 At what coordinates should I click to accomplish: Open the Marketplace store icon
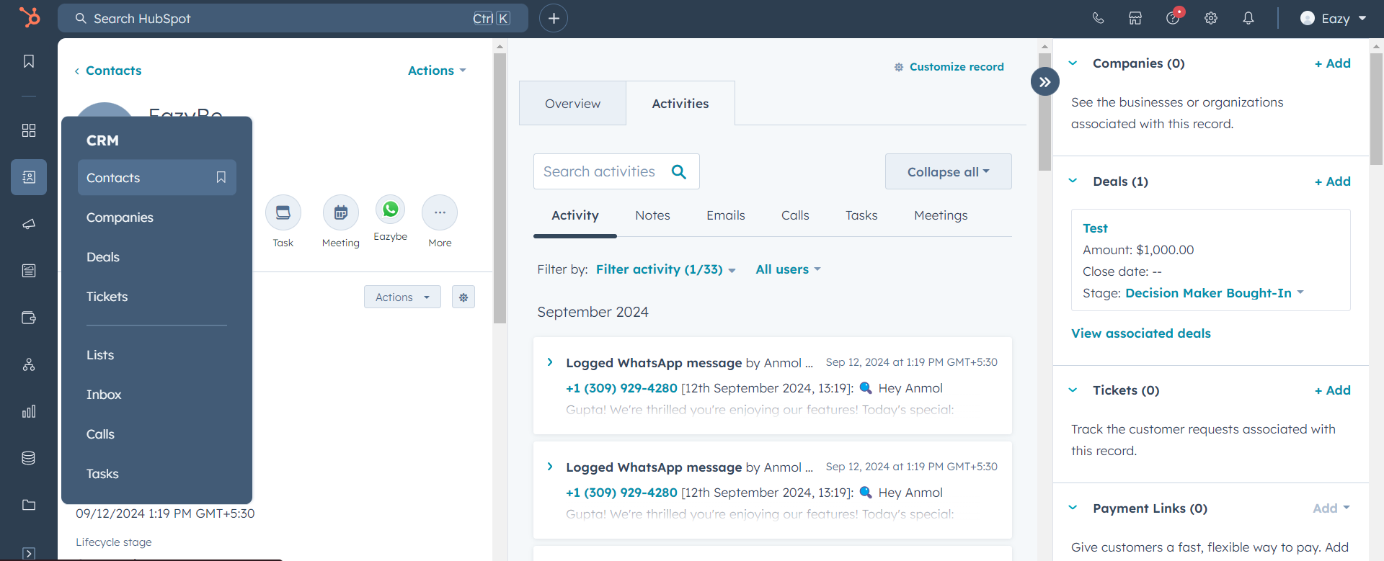point(1135,18)
